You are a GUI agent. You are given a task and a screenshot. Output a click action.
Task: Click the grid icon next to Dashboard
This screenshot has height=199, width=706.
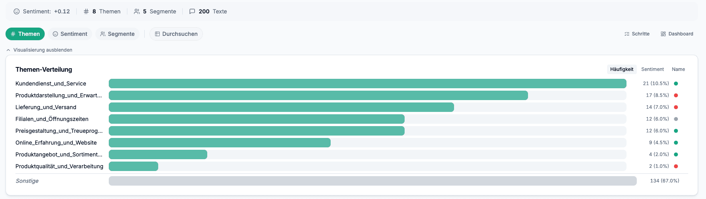coord(663,34)
